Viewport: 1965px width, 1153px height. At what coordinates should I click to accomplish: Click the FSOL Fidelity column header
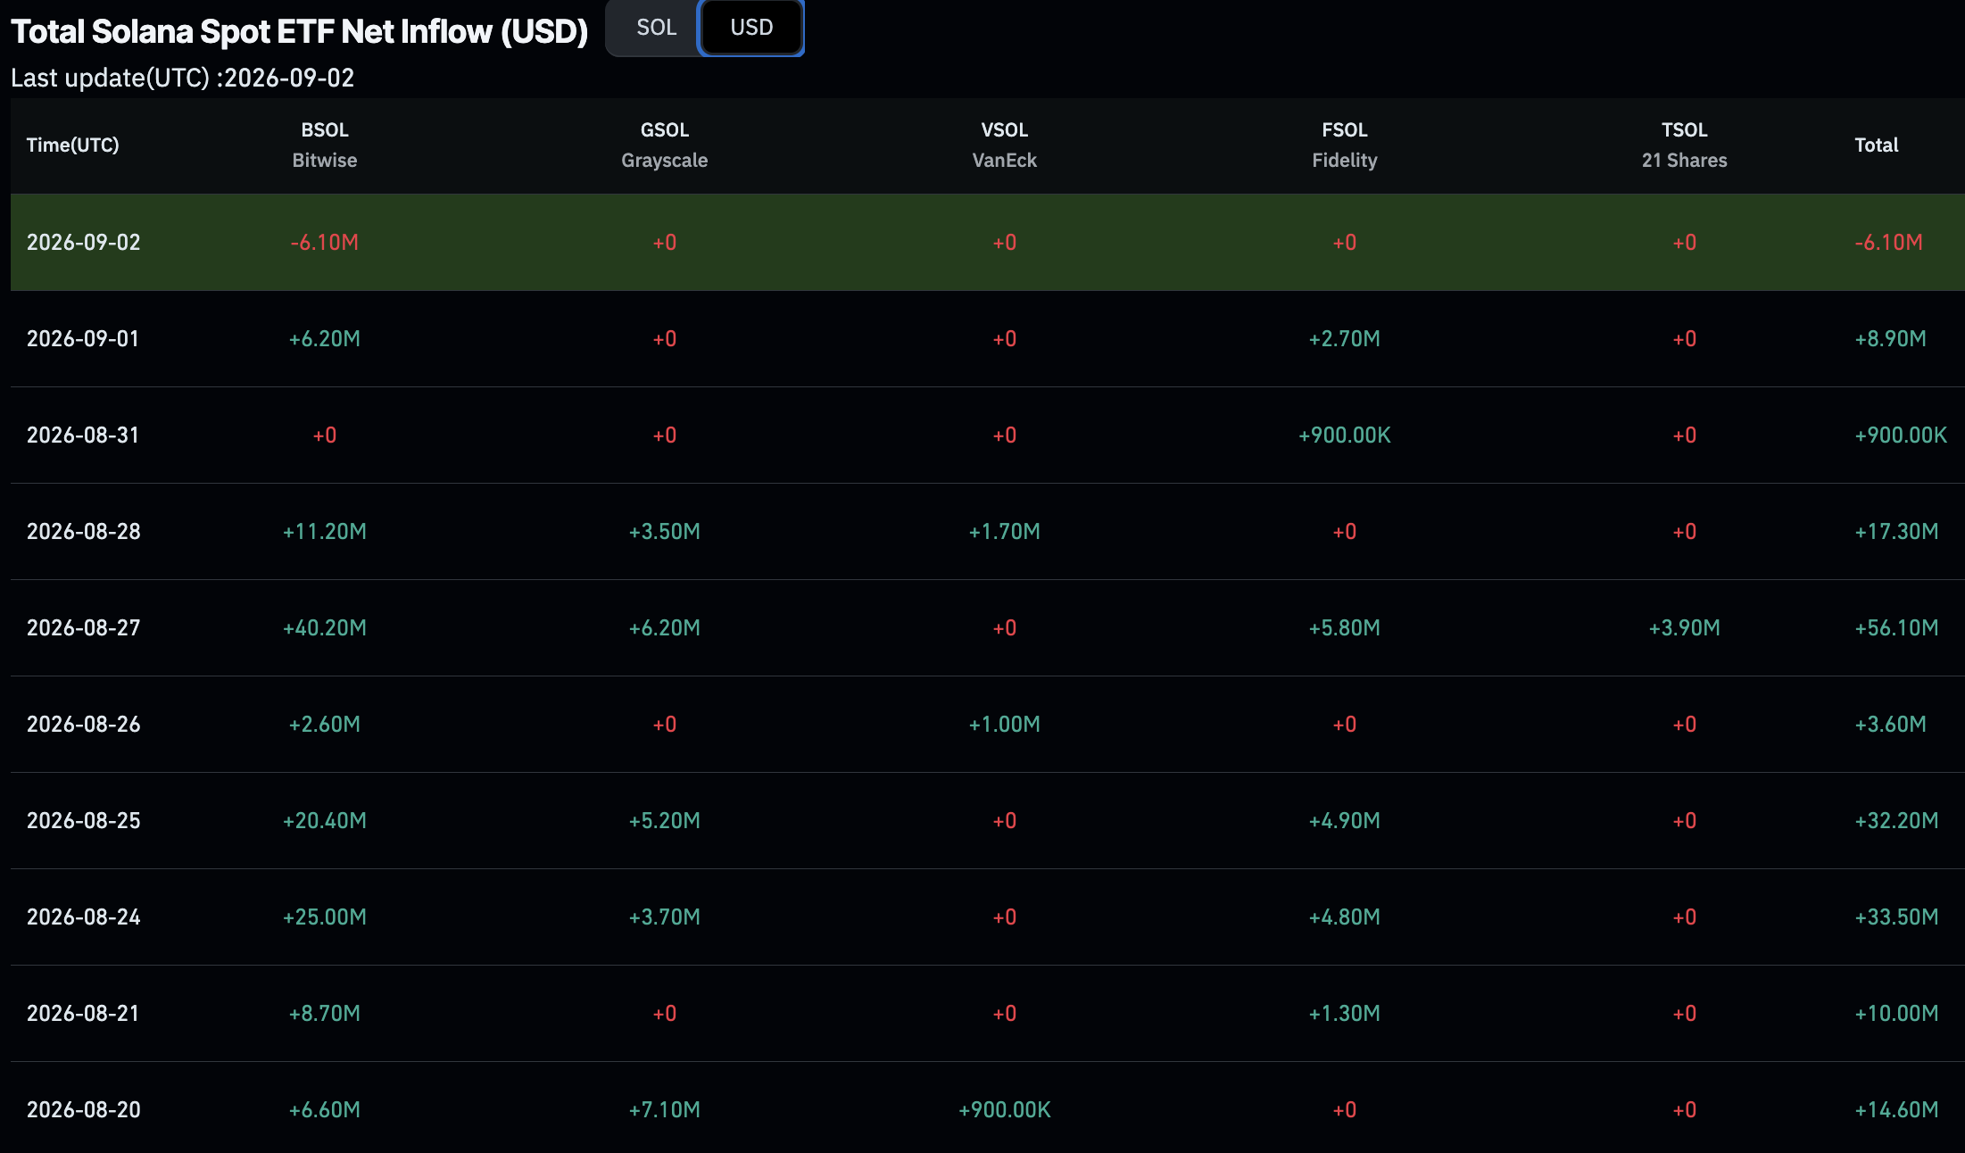coord(1345,145)
